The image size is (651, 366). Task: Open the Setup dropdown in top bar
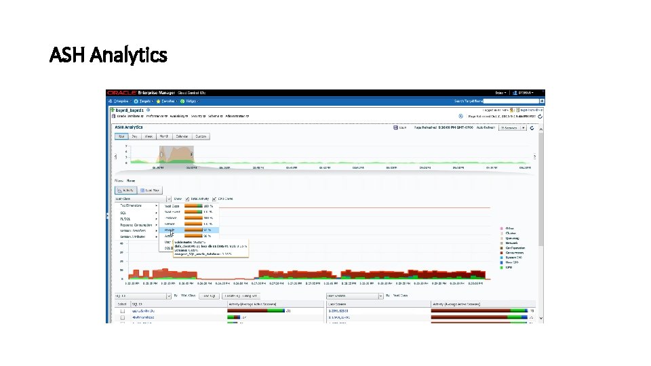click(500, 93)
